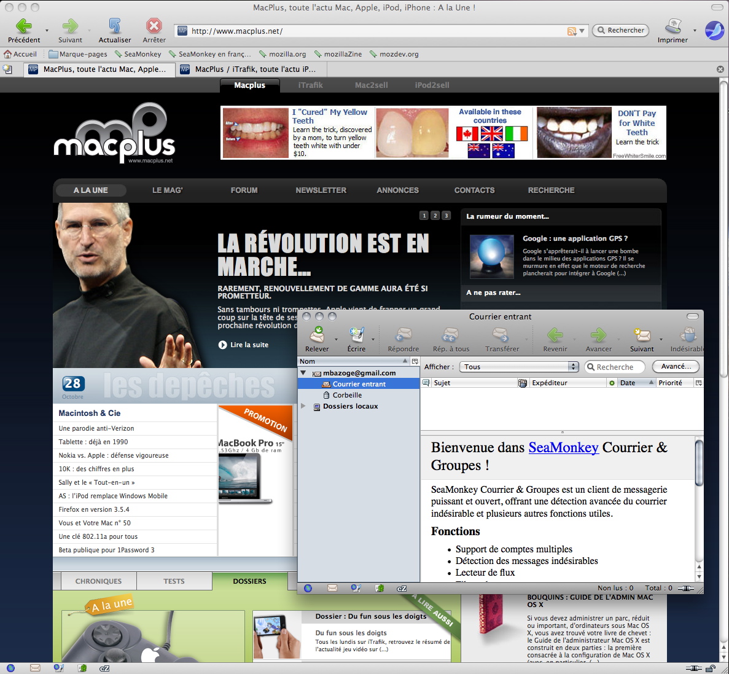Go back with the Précédent arrow icon

[24, 26]
